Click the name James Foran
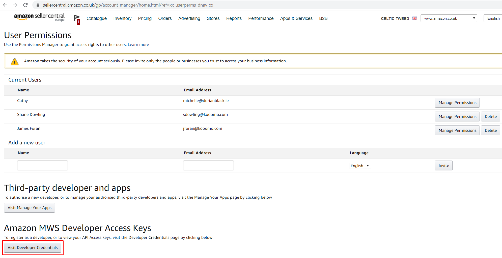502x258 pixels. coord(29,128)
